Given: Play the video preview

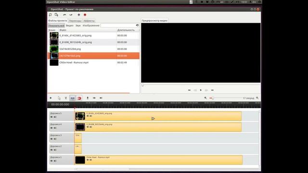Looking at the screenshot, I should [x=201, y=90].
